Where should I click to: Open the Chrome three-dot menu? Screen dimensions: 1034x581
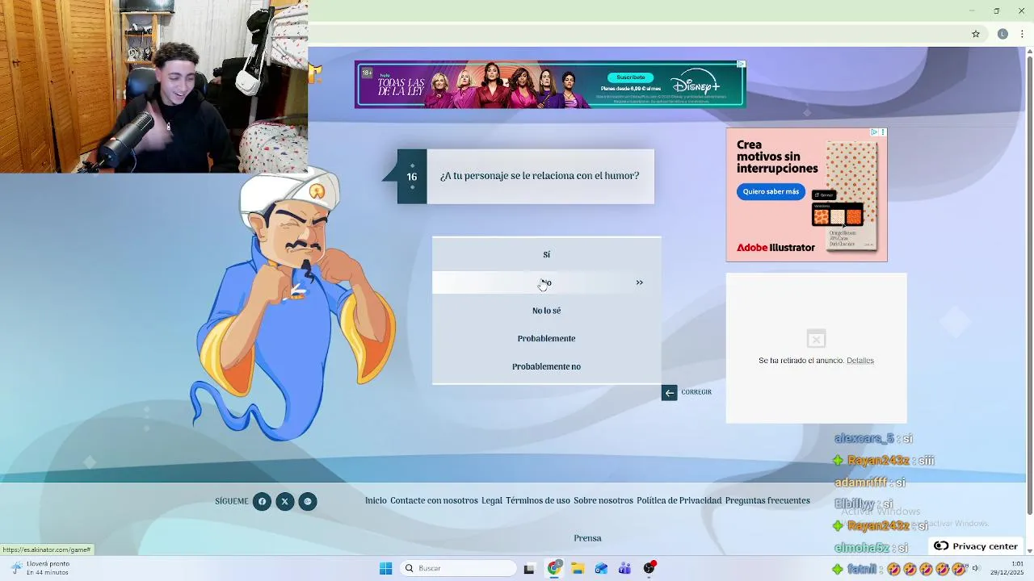(x=1022, y=34)
